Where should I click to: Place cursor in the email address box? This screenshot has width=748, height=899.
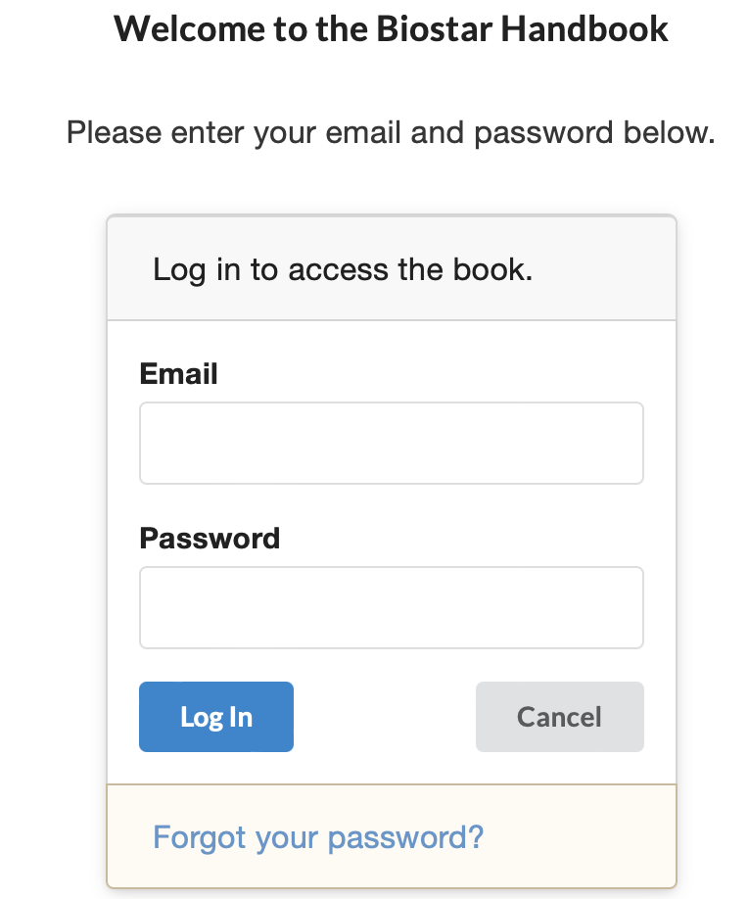tap(391, 443)
